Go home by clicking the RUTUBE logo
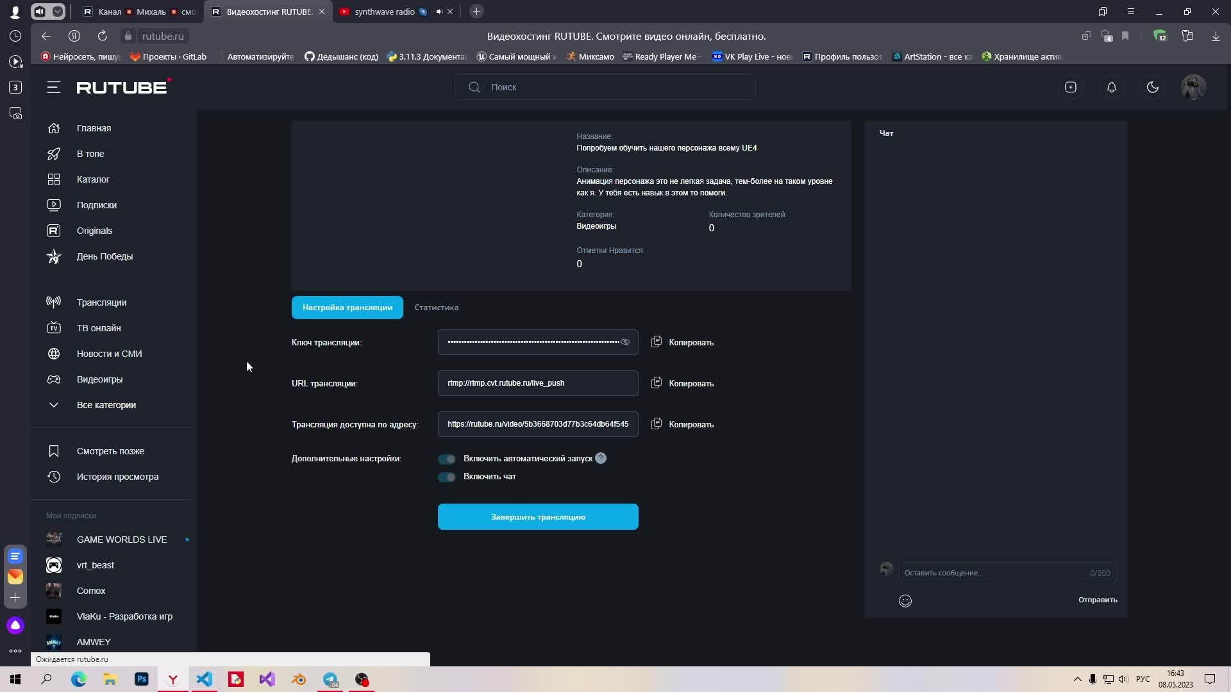 point(122,87)
